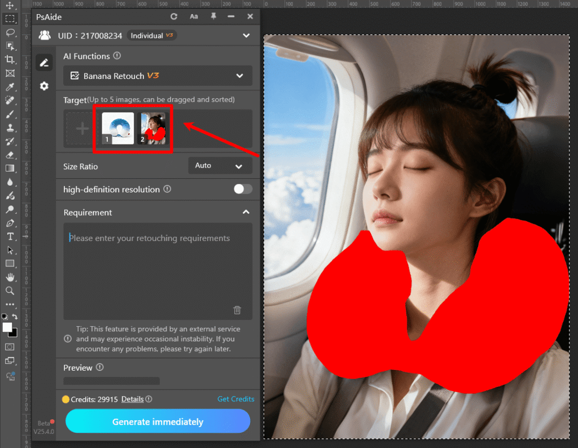This screenshot has width=578, height=448.
Task: Toggle Quick Mask mode
Action: click(10, 346)
